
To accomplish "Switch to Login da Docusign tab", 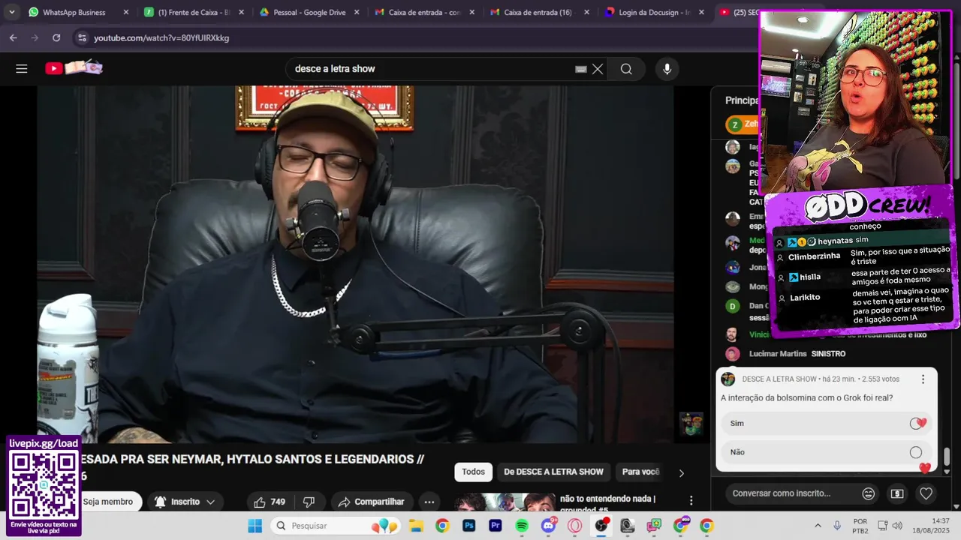I will (x=653, y=12).
